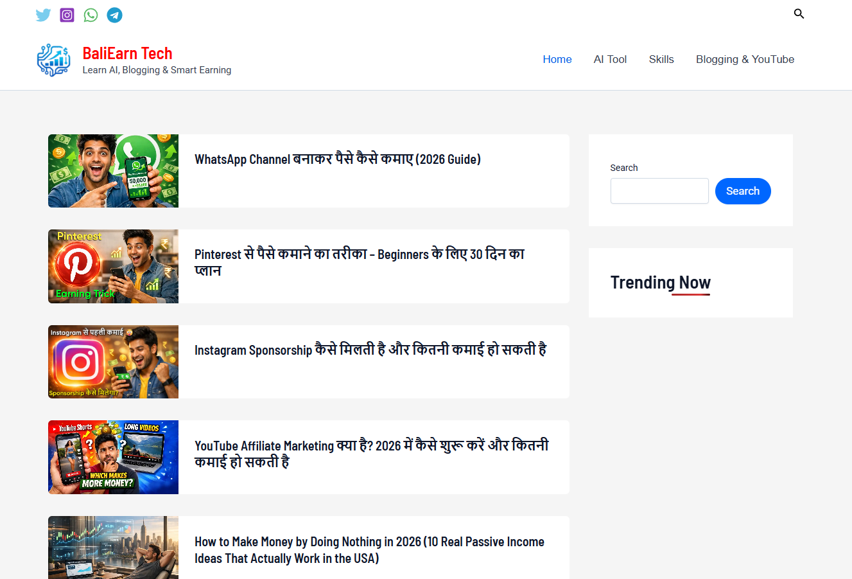Open the Pinterest 30 दिन का प्लान article
The width and height of the screenshot is (852, 579).
click(360, 262)
